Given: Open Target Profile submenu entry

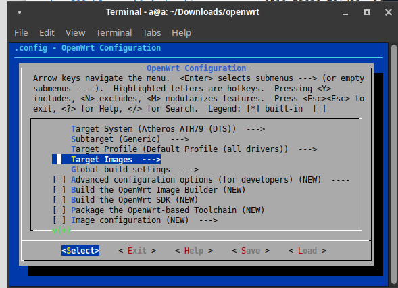Looking at the screenshot, I should (x=194, y=149).
